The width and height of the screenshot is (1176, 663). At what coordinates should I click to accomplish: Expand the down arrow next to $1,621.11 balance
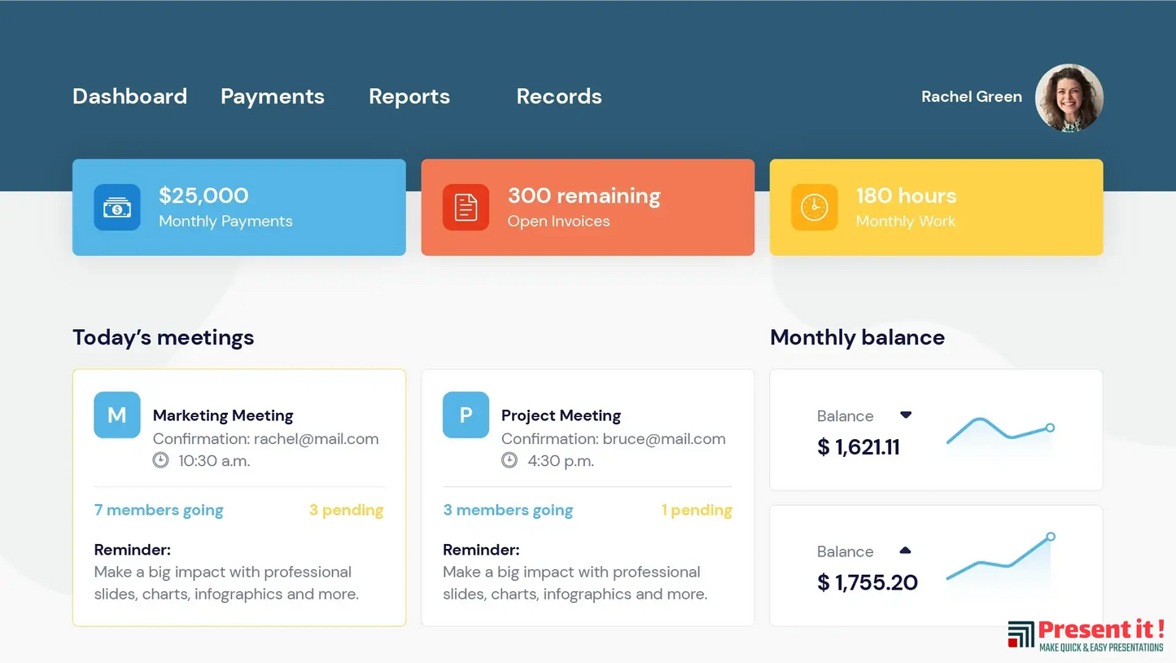(906, 415)
